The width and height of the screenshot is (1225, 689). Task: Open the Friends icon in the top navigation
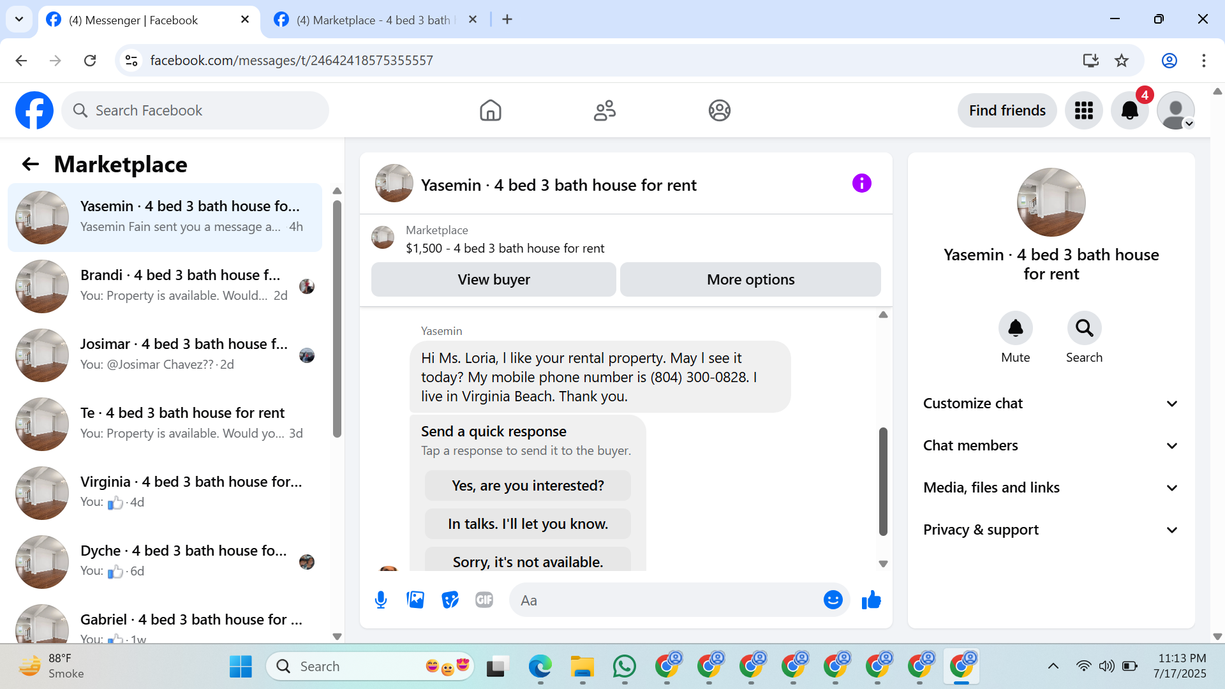click(604, 110)
